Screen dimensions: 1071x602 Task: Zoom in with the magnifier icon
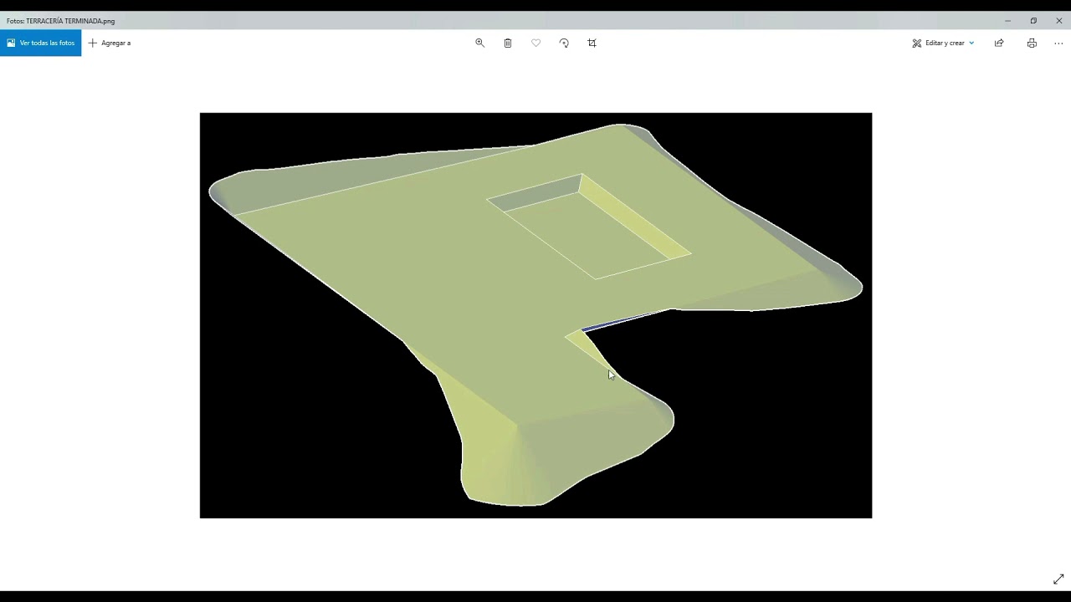pos(480,43)
